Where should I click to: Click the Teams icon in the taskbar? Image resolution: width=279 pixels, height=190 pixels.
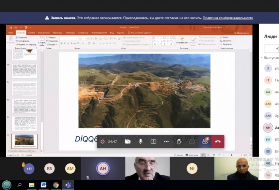(68, 185)
